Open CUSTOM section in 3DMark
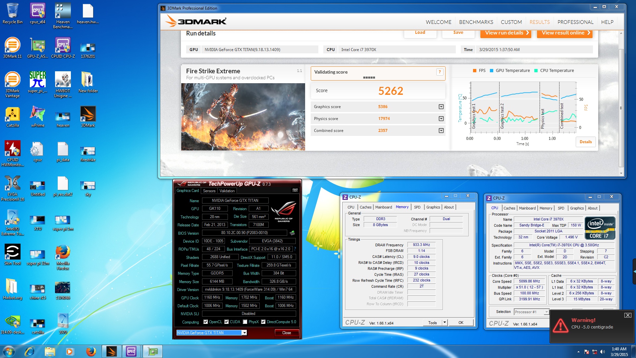Viewport: 636px width, 358px height. [x=511, y=22]
